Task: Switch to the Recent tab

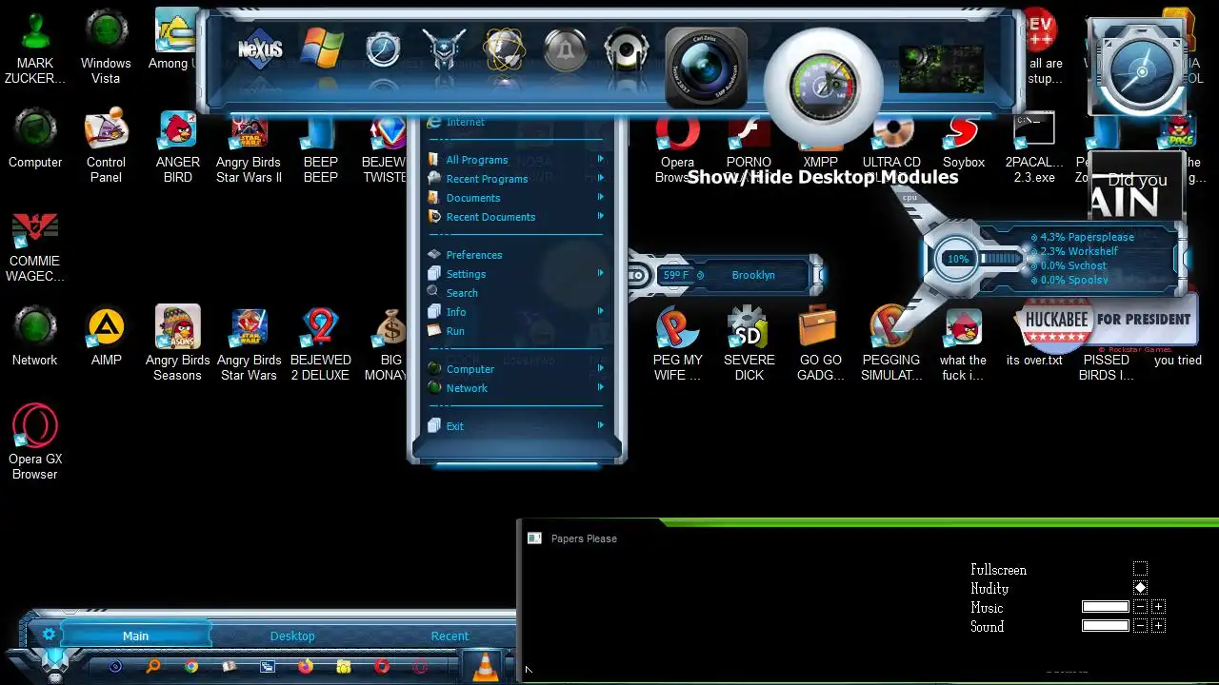Action: tap(450, 636)
